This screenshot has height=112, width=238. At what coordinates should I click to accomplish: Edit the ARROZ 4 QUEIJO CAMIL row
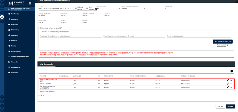coord(228,80)
